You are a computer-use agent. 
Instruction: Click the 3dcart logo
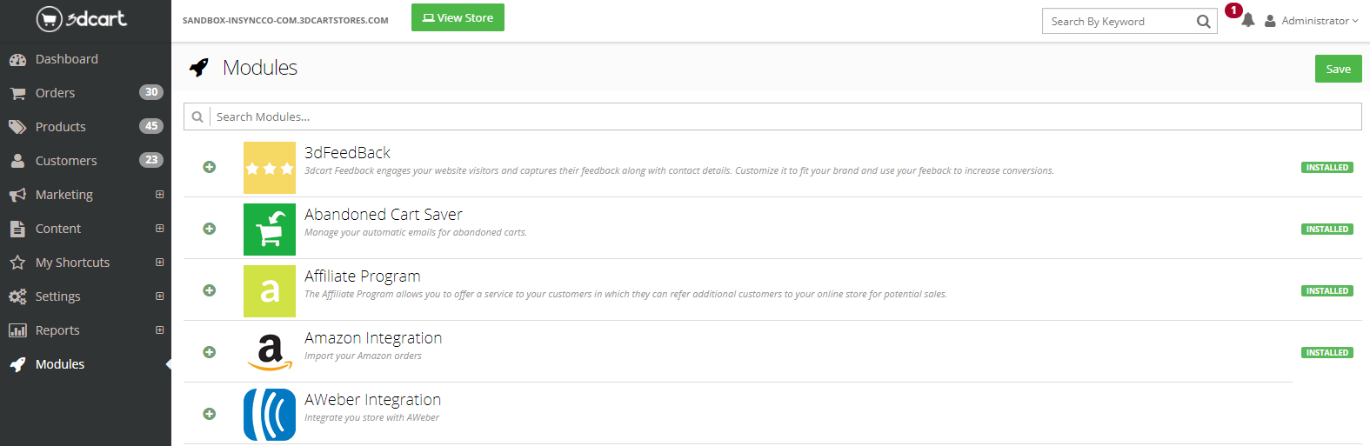[x=82, y=18]
